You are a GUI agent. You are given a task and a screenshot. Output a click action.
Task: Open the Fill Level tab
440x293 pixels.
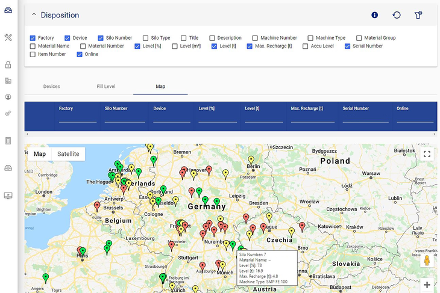tap(105, 87)
